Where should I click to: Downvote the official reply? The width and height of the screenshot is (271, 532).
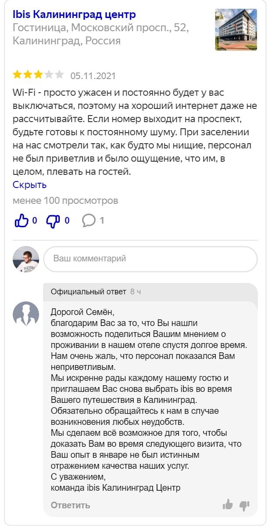tap(244, 505)
